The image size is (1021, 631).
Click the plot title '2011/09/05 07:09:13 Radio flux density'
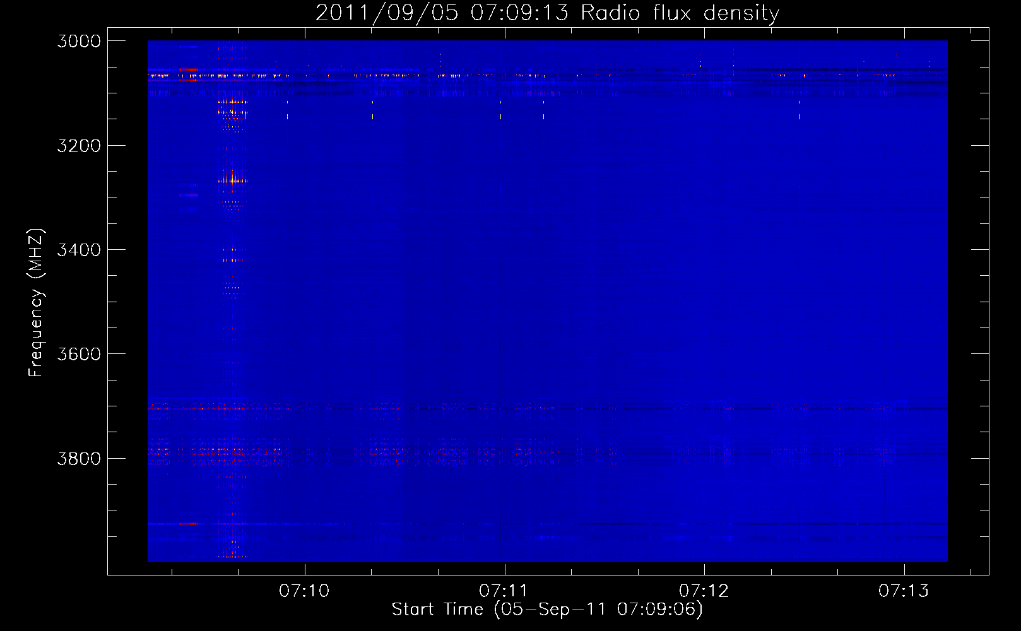click(x=547, y=13)
